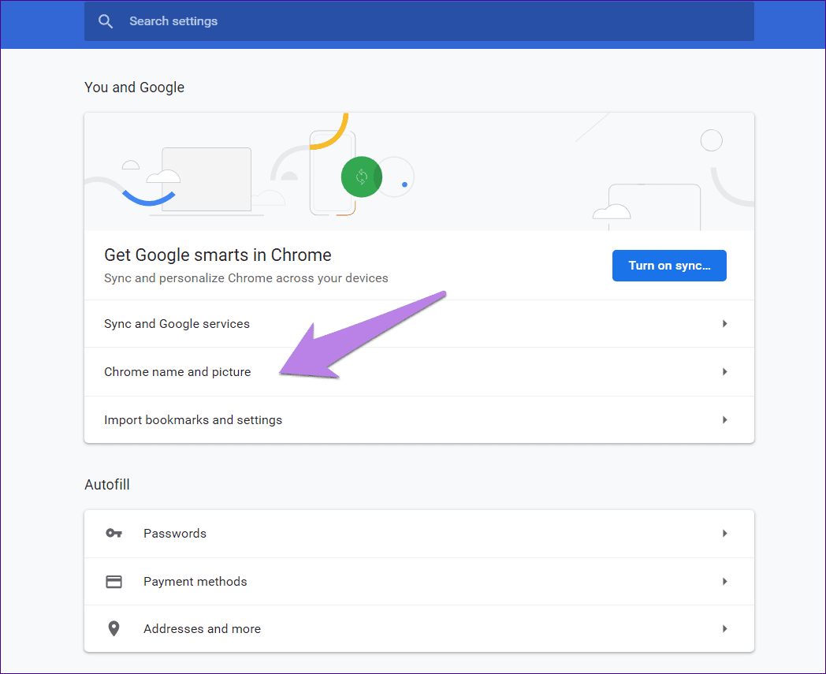The image size is (826, 674).
Task: Click the Turn on sync button
Action: pyautogui.click(x=669, y=266)
